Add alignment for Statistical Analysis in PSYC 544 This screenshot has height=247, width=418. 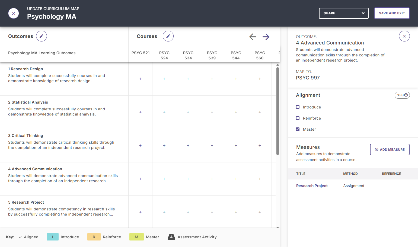tap(236, 112)
